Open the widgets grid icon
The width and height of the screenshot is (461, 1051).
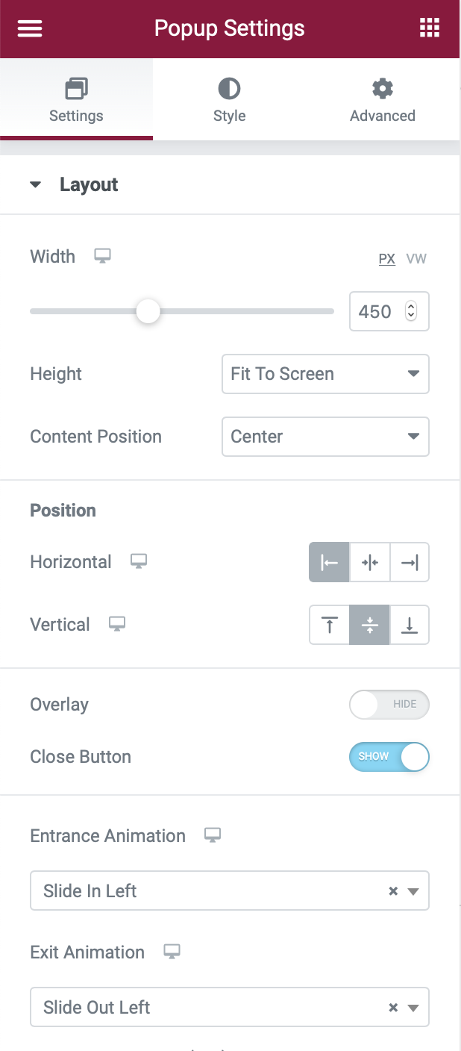pyautogui.click(x=430, y=28)
